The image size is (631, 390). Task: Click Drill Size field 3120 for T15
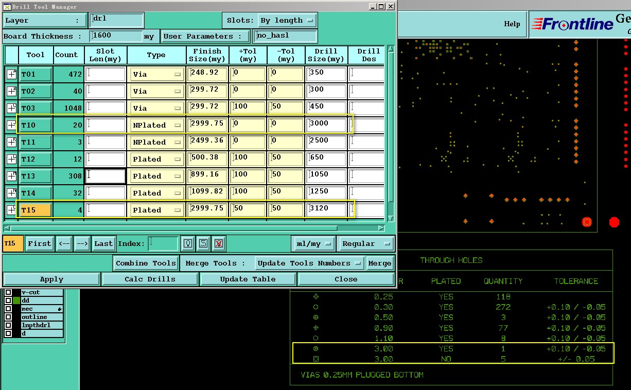[327, 210]
